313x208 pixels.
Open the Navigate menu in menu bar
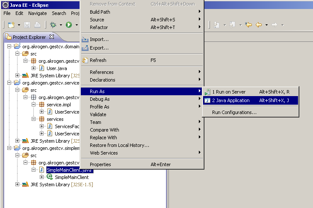38,13
